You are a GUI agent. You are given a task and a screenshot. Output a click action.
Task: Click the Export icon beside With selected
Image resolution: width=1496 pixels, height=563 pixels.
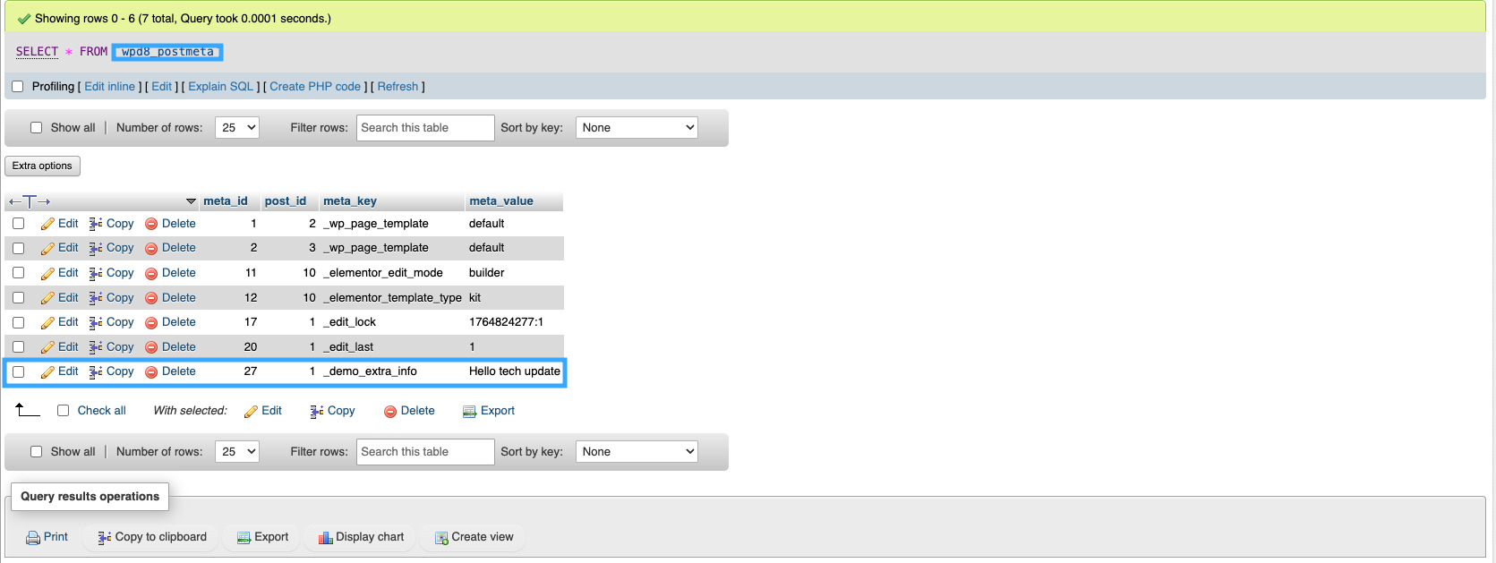(x=469, y=412)
